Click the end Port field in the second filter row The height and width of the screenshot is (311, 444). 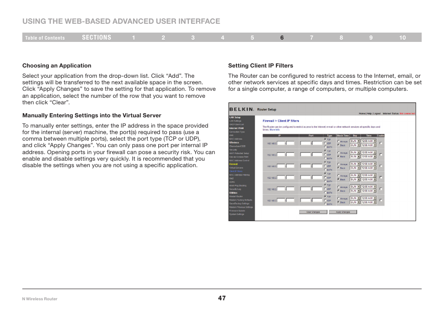pos(317,155)
